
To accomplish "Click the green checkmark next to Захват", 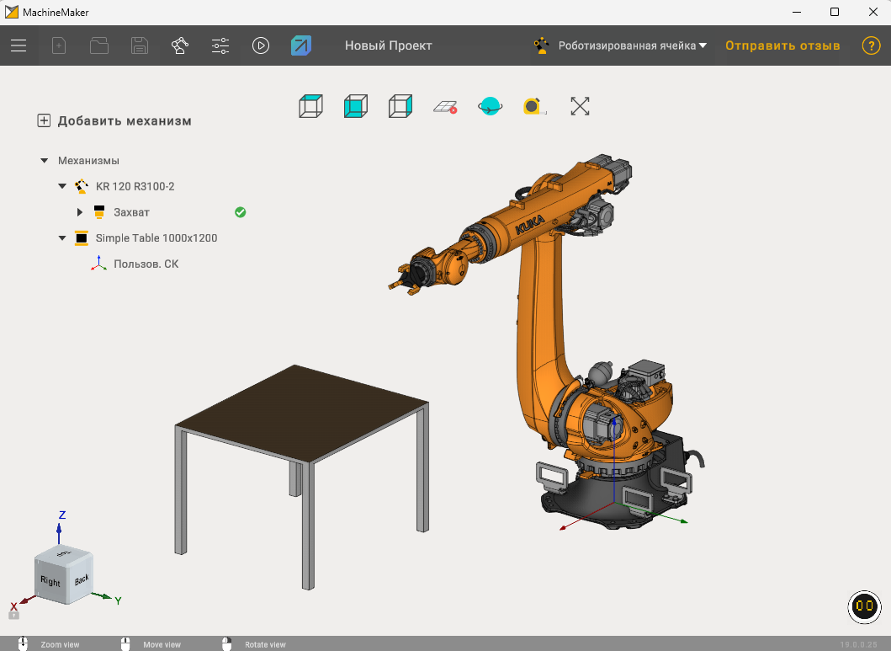I will (x=241, y=212).
